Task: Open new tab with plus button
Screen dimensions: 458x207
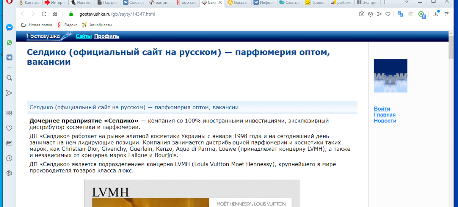Action: [385, 2]
